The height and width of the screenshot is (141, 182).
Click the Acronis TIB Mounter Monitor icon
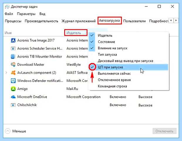(13, 57)
